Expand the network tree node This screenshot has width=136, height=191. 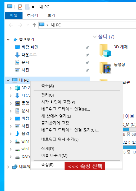[8, 167]
